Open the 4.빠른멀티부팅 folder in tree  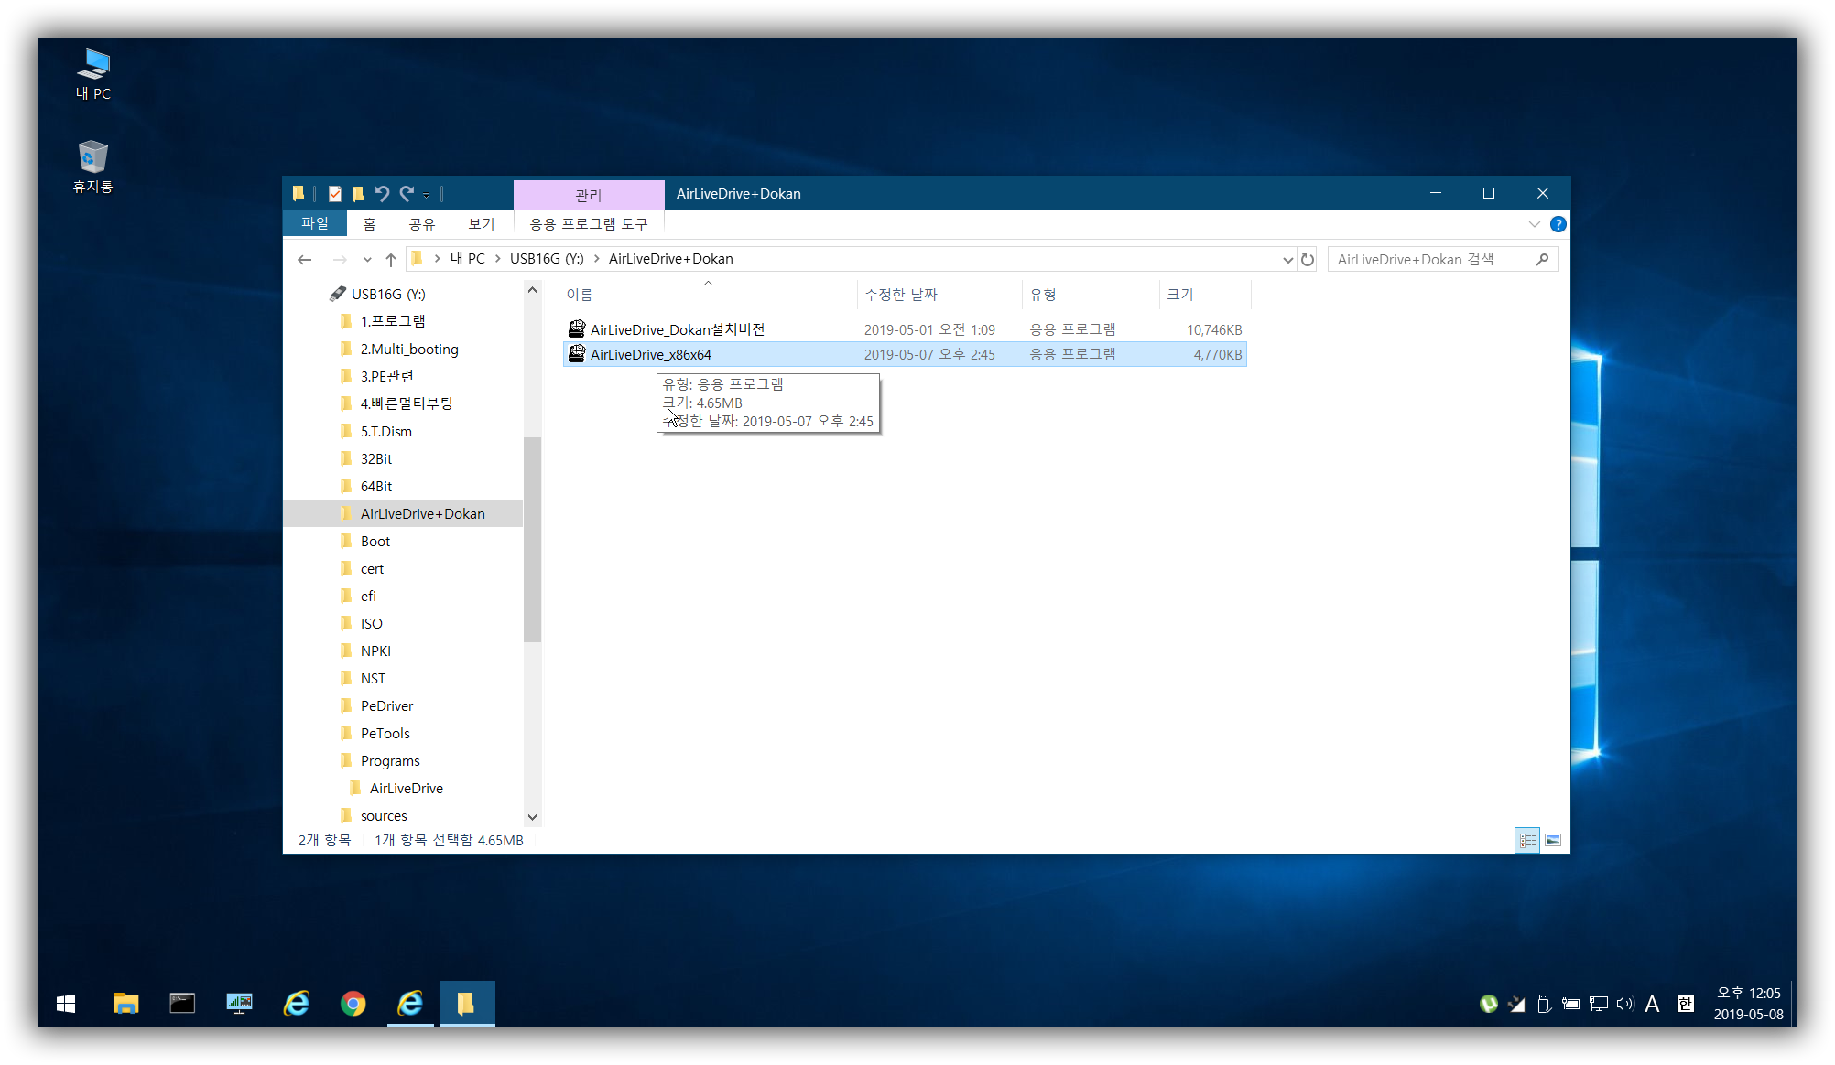tap(406, 403)
